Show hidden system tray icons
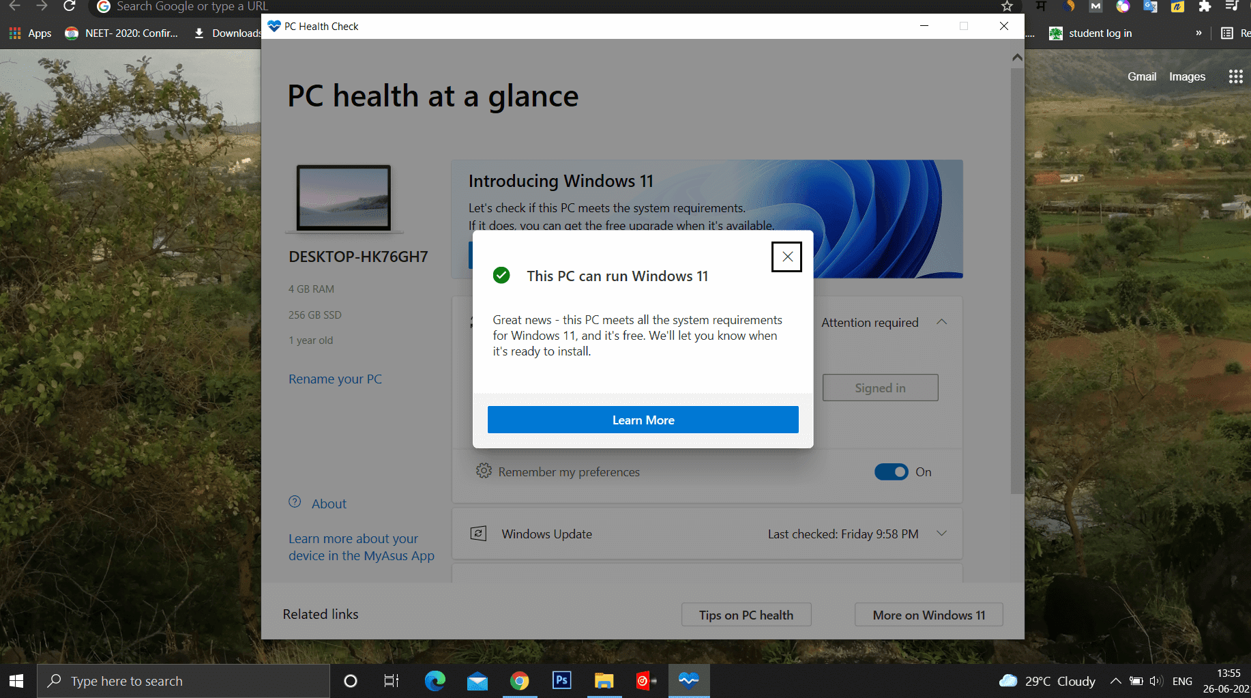The width and height of the screenshot is (1251, 698). click(x=1115, y=681)
